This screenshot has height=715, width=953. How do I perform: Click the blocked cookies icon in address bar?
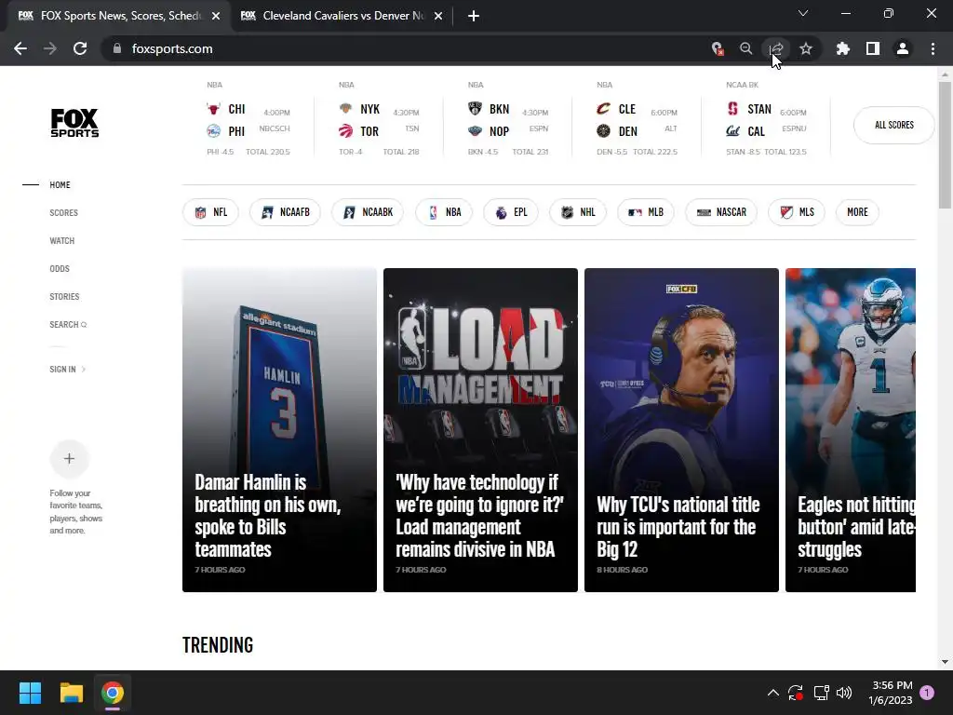click(x=718, y=48)
